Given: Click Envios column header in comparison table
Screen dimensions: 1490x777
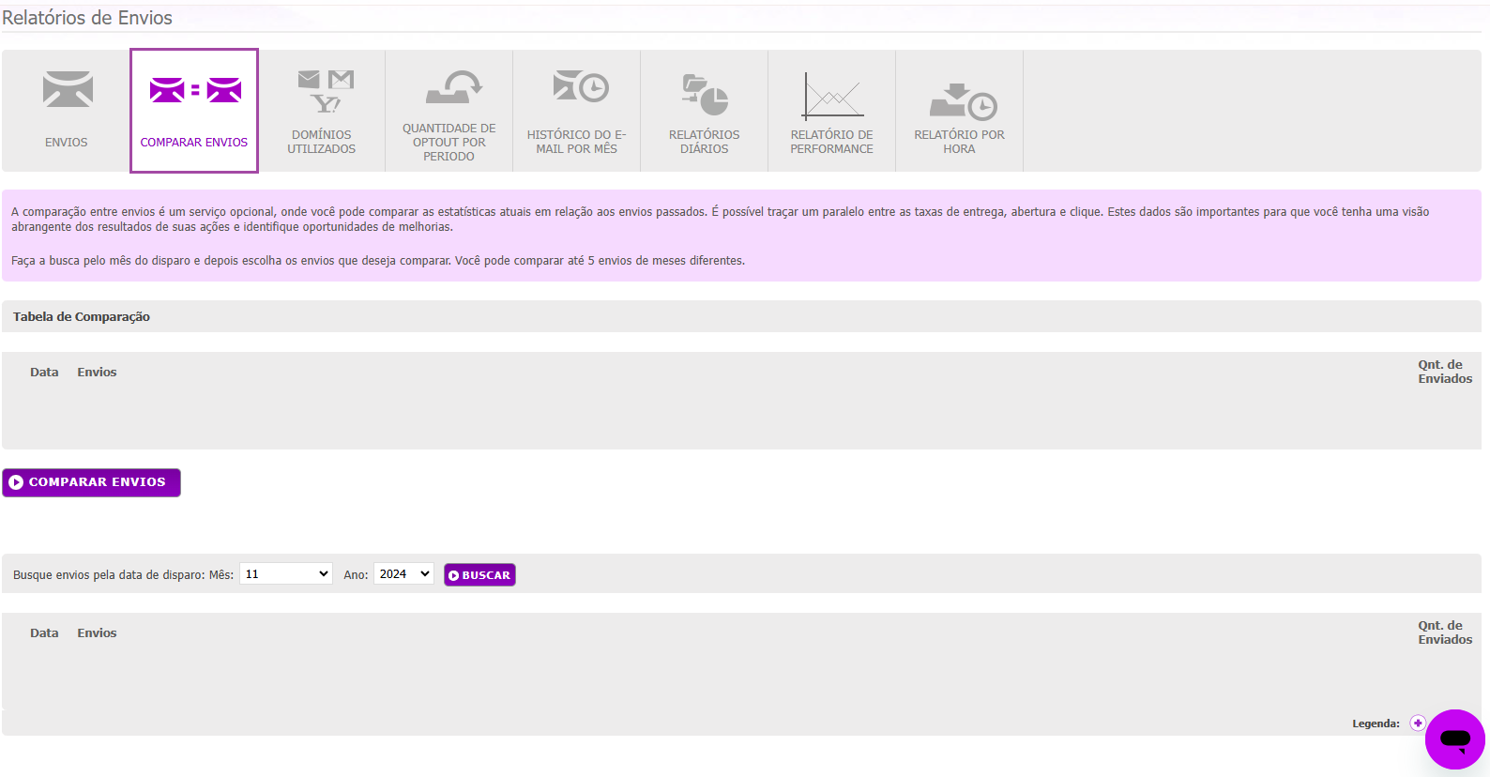Looking at the screenshot, I should coord(97,373).
